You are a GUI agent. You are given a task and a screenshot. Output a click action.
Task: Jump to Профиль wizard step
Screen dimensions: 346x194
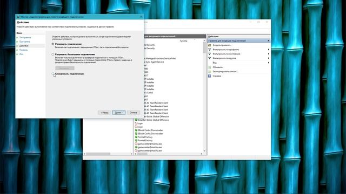(24, 50)
